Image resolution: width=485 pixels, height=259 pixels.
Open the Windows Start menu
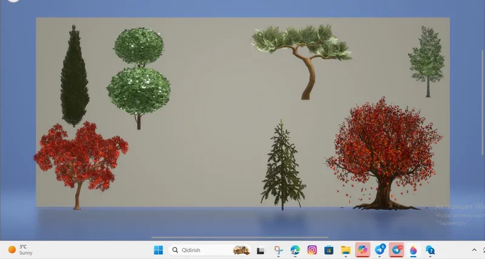(158, 250)
